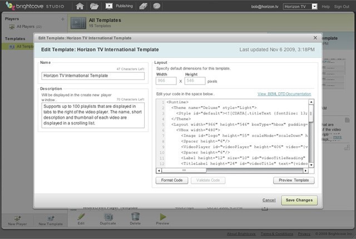Click the Preview Template button
356x239 pixels.
294,180
